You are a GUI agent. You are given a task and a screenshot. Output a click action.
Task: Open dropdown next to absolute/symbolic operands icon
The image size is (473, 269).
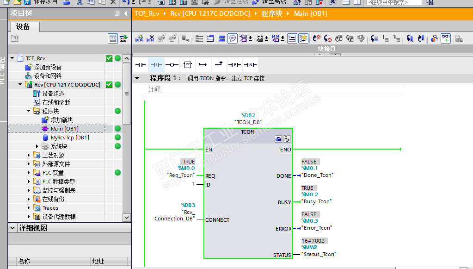click(251, 38)
